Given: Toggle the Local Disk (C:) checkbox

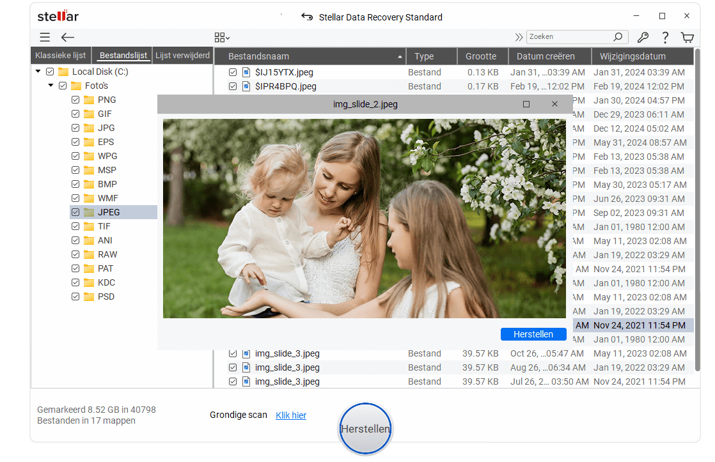Looking at the screenshot, I should pos(50,72).
